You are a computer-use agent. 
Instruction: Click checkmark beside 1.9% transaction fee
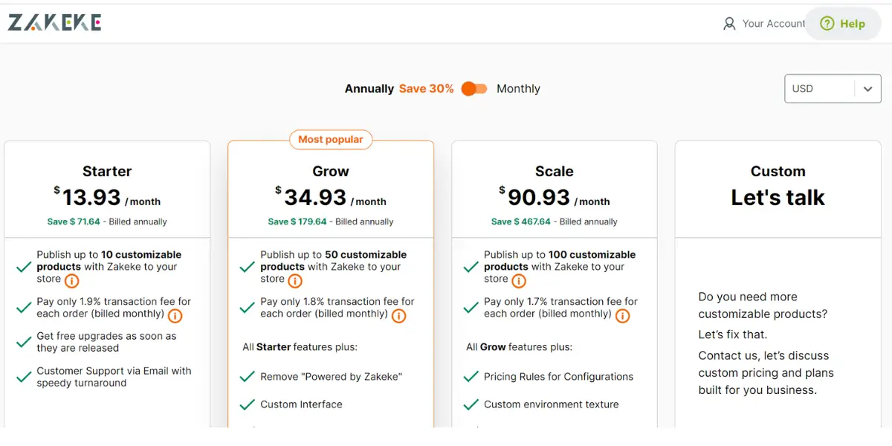pyautogui.click(x=24, y=307)
